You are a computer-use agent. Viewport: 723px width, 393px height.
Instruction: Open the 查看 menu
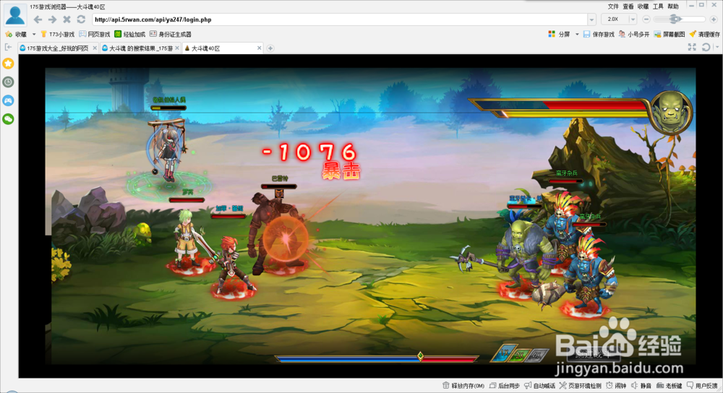[628, 7]
